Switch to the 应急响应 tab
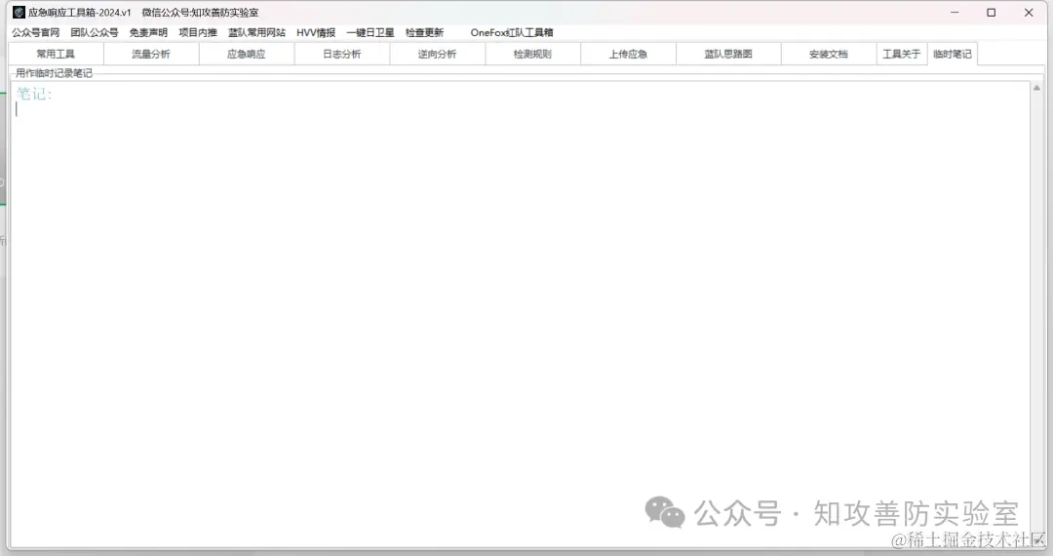 pyautogui.click(x=247, y=54)
